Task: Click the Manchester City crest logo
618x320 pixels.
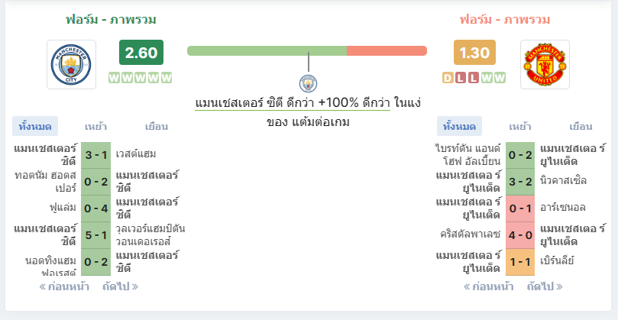Action: (71, 64)
